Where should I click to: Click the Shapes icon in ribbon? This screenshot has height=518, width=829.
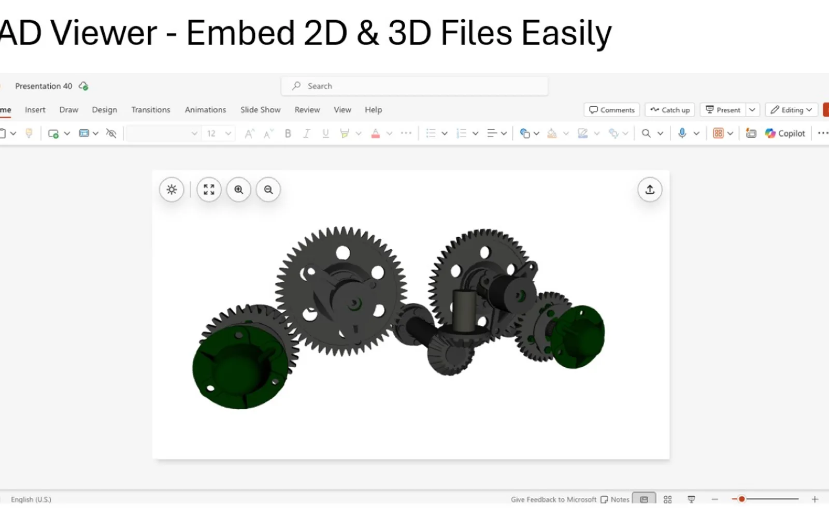(x=524, y=134)
